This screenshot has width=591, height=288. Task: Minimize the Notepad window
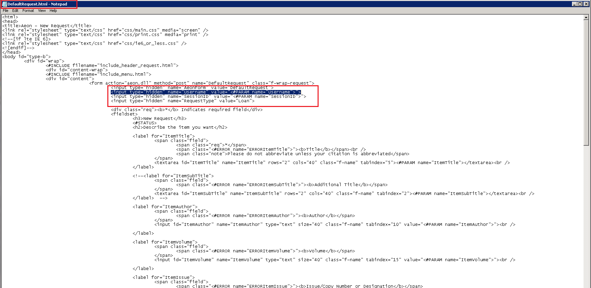coord(574,4)
